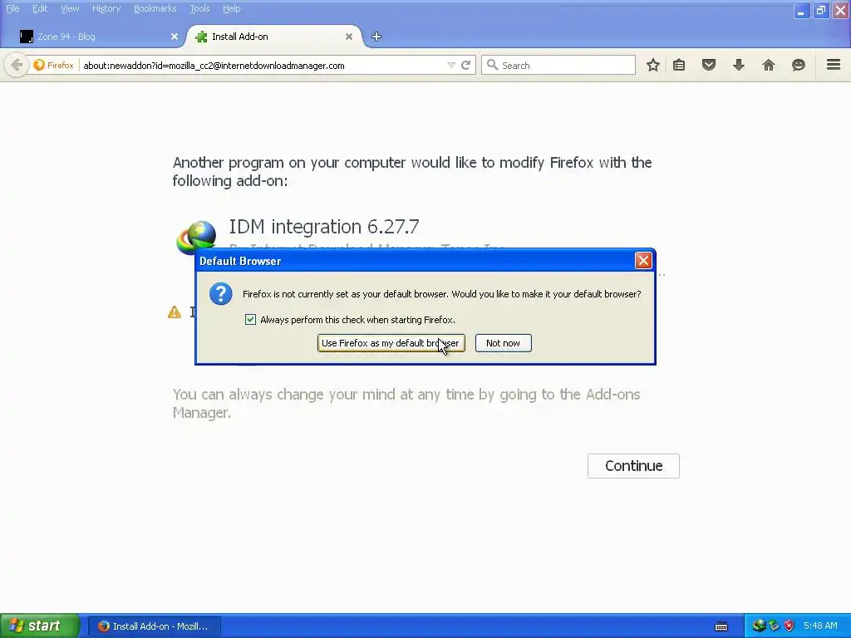The image size is (851, 638).
Task: Untick Always perform this check checkbox
Action: click(250, 320)
